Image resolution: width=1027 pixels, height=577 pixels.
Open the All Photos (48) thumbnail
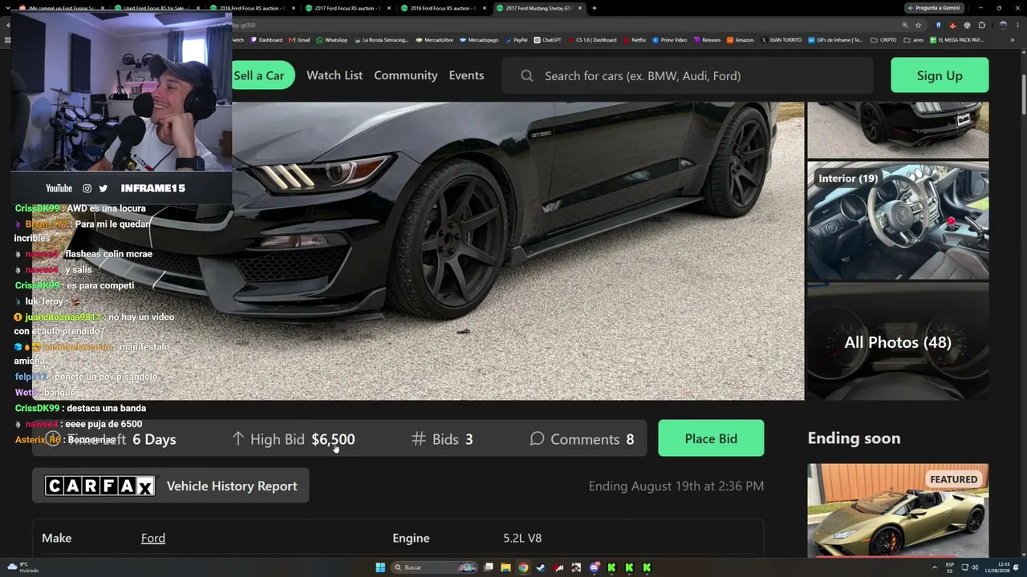point(898,342)
